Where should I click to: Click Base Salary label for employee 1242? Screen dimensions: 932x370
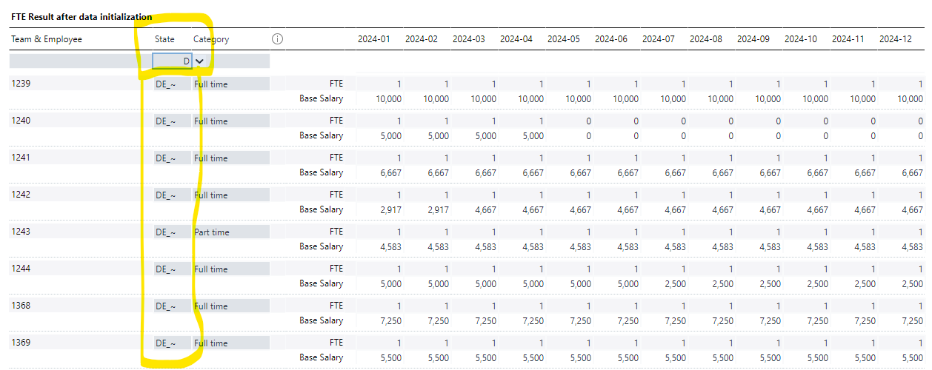(321, 209)
